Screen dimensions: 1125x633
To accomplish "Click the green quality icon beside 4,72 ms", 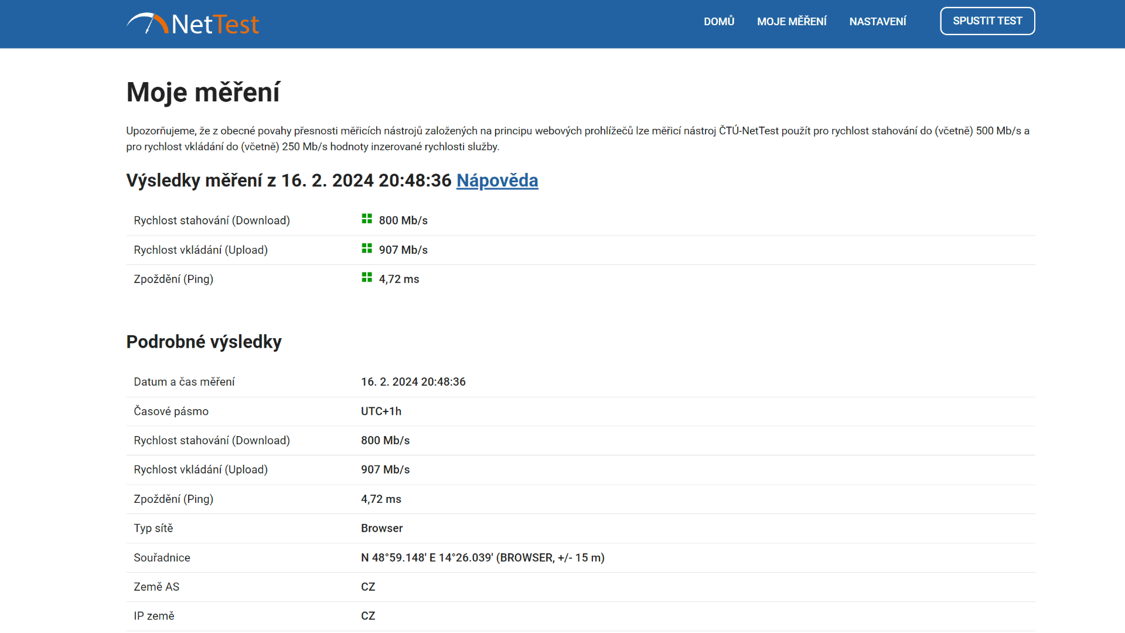I will 367,277.
